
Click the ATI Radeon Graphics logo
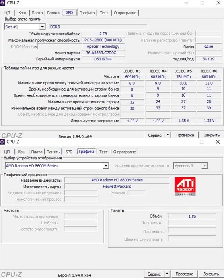point(185,187)
